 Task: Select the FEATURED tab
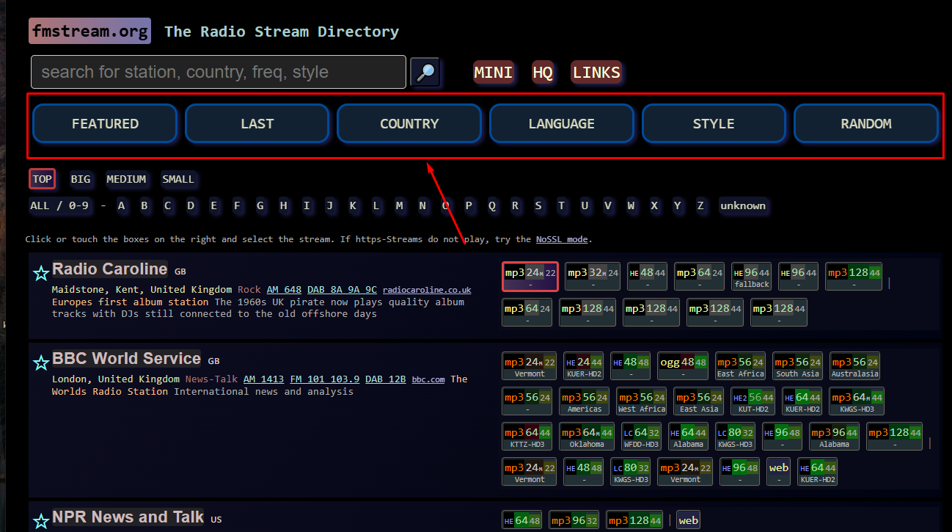click(105, 123)
